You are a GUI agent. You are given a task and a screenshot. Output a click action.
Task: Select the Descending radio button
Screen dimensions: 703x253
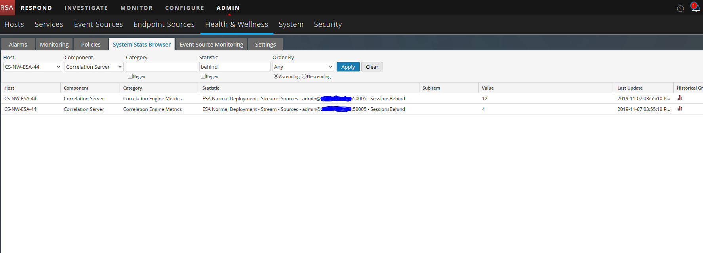[x=304, y=76]
